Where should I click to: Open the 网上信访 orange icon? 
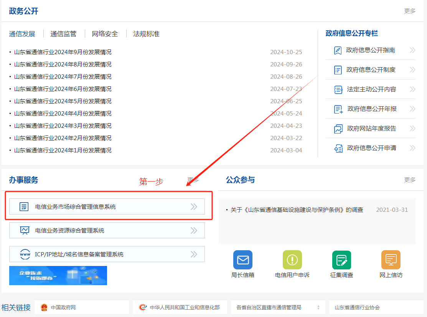[391, 260]
